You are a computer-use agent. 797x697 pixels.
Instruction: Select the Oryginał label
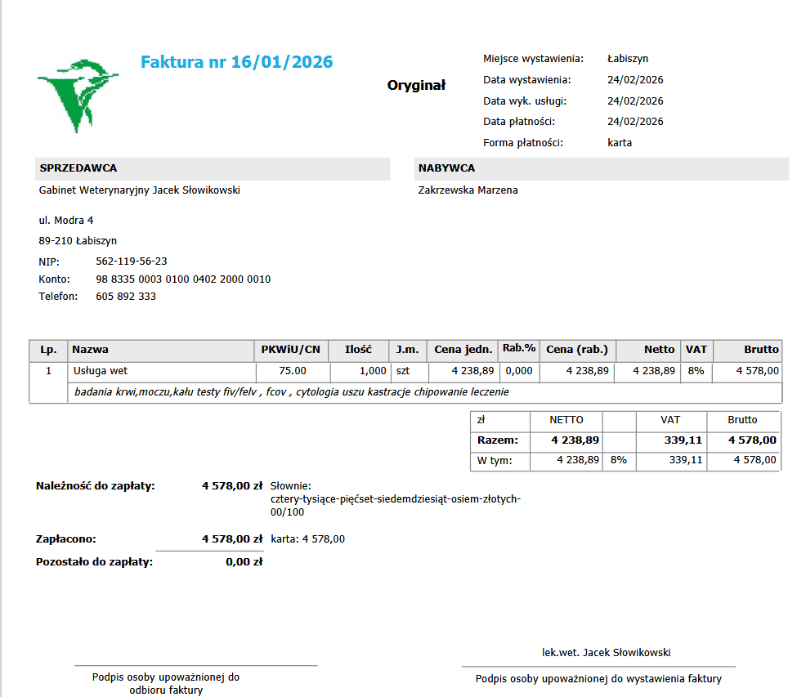point(416,85)
